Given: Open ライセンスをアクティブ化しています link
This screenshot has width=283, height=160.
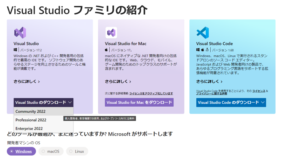Looking at the screenshot, I should 151,93.
